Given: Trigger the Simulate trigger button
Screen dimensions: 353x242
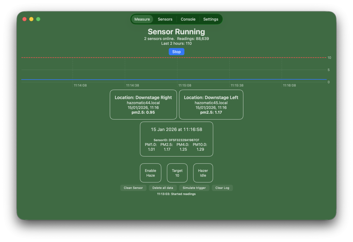Looking at the screenshot, I should (x=194, y=188).
